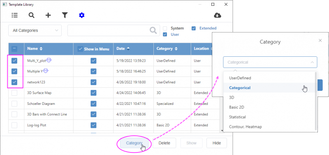Screen dimensions: 329x155
Task: Toggle Show in Menu for Log-log Plot
Action: pos(93,125)
